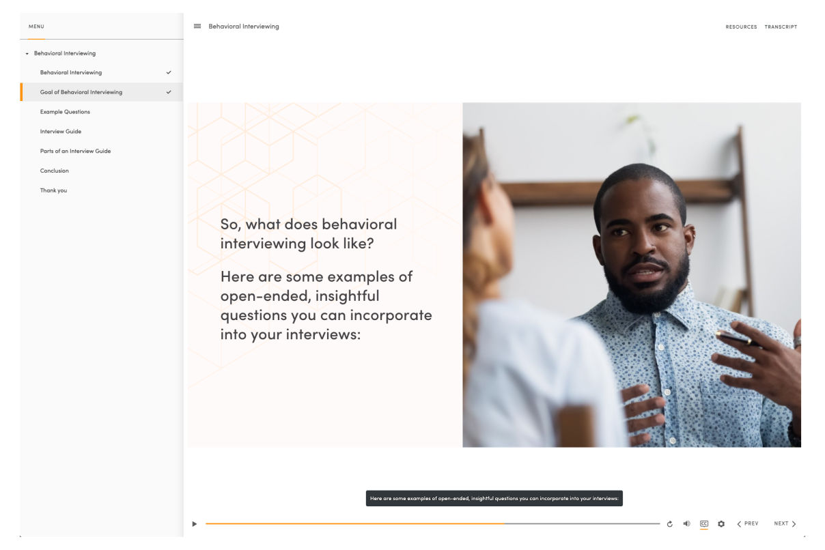Collapse the Behavioral Interviewing section arrow

pyautogui.click(x=27, y=53)
